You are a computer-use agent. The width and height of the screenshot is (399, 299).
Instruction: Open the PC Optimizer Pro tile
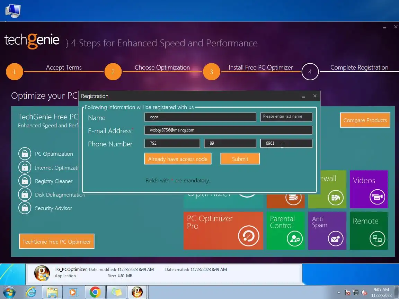[223, 230]
